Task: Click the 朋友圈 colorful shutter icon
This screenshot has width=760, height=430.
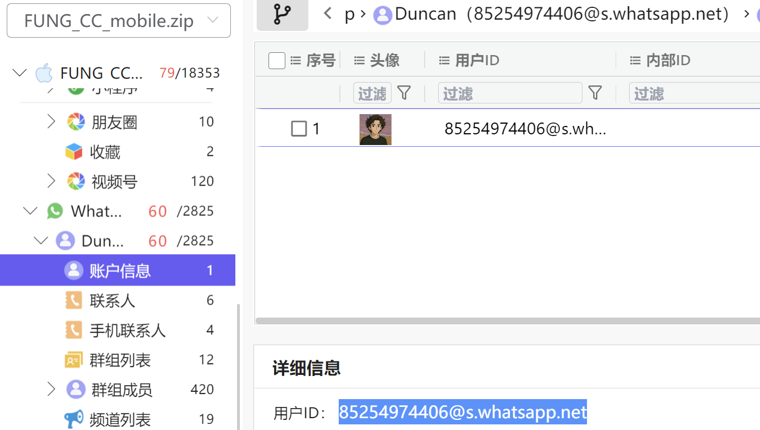Action: click(x=76, y=122)
